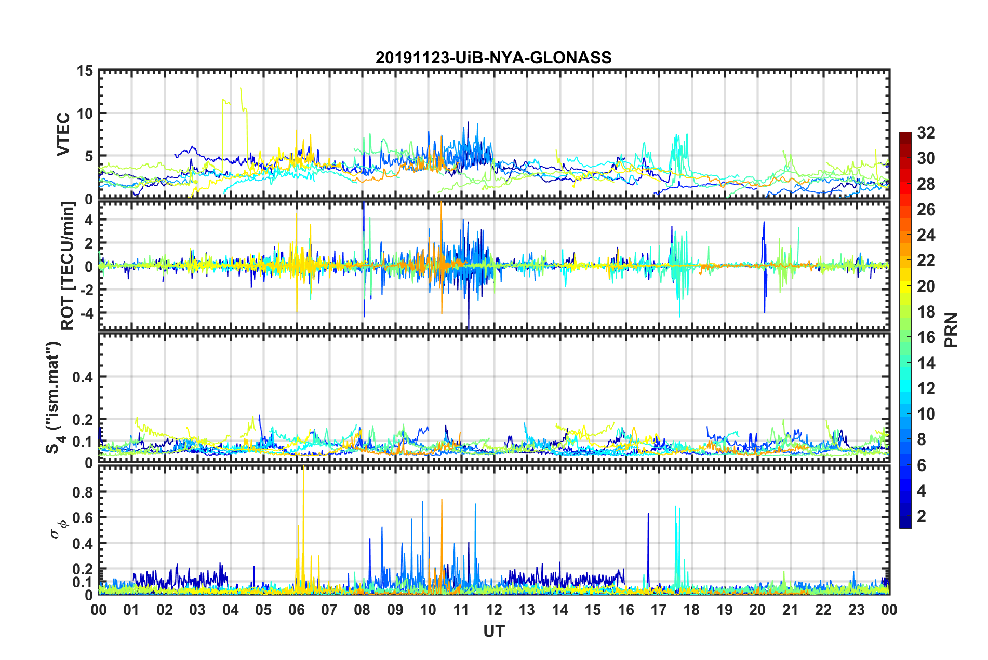The height and width of the screenshot is (660, 988).
Task: Click the VTEC y-axis label
Action: pyautogui.click(x=63, y=134)
